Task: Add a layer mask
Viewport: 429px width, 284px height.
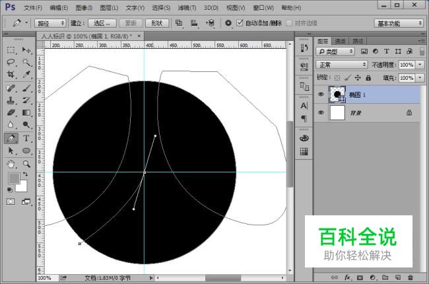Action: point(360,277)
